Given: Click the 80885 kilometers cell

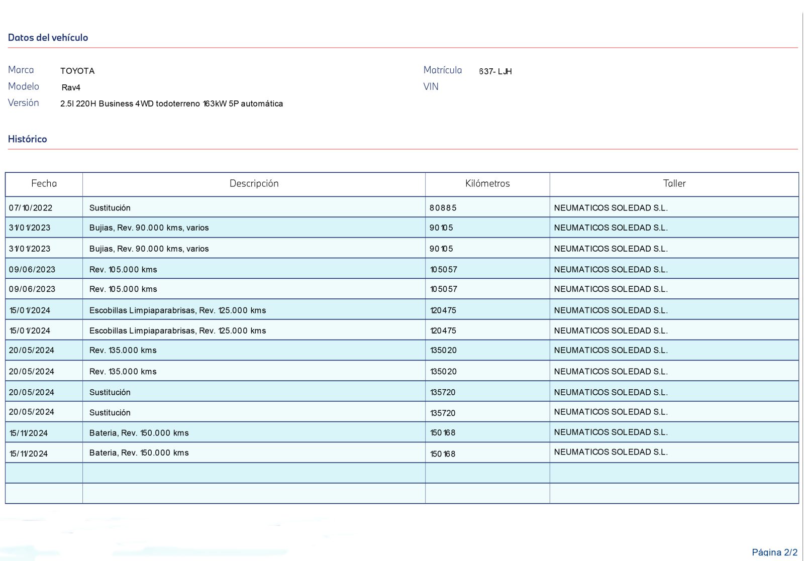Looking at the screenshot, I should coord(443,208).
